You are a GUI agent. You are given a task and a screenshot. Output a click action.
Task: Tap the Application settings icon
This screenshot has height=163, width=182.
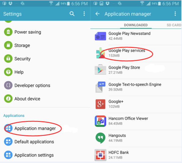point(8,155)
